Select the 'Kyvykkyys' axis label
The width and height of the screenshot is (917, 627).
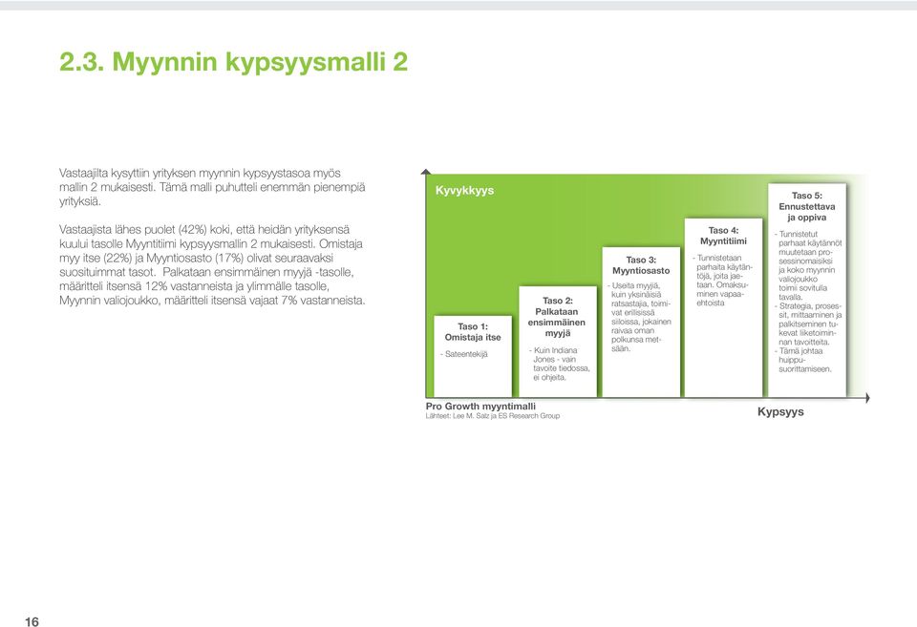(464, 191)
